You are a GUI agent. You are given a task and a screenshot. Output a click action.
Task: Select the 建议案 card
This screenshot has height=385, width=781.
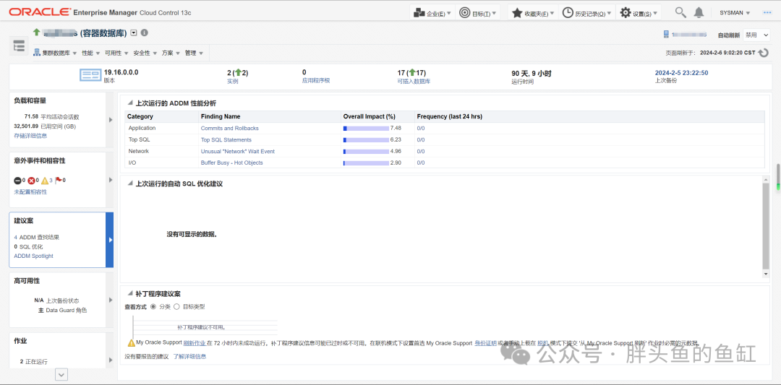pyautogui.click(x=61, y=240)
